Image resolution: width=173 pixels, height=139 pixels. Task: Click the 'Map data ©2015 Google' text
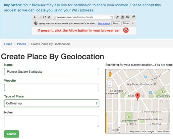[142, 132]
